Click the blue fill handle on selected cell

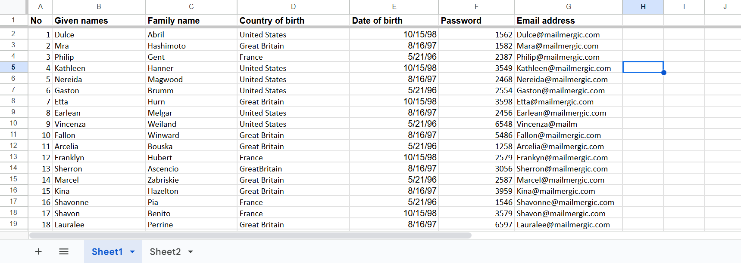coord(663,73)
